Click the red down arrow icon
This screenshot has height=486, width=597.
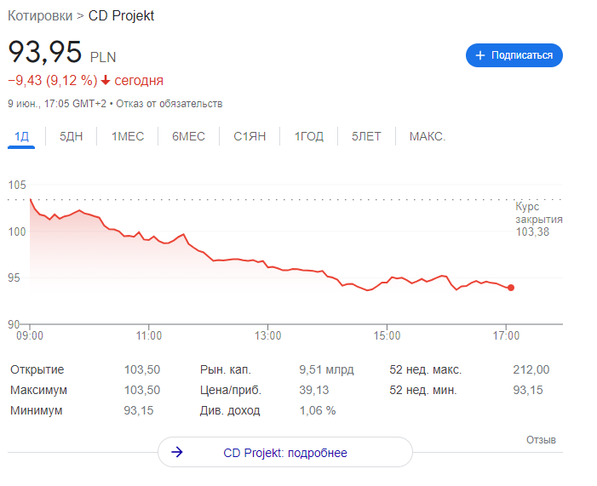pyautogui.click(x=106, y=80)
